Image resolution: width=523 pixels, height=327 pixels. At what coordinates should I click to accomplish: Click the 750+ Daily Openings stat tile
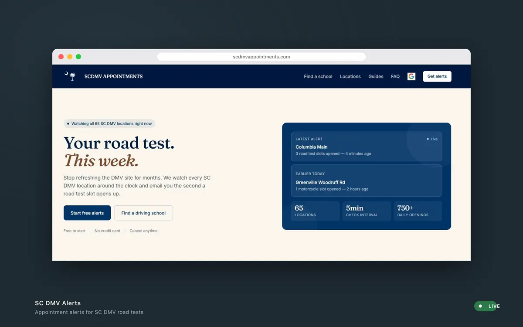point(418,211)
